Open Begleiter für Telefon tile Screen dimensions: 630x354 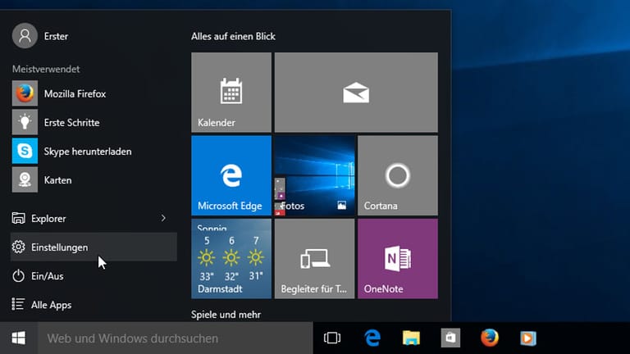tap(315, 258)
